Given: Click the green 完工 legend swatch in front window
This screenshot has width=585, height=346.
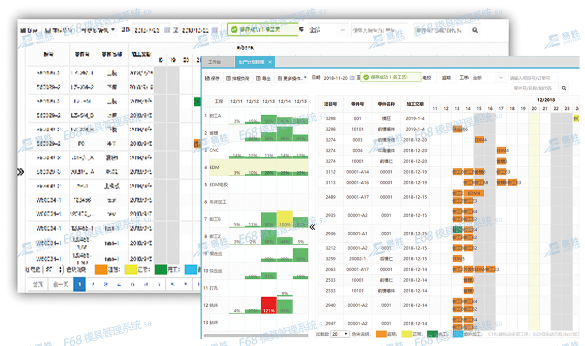Looking at the screenshot, I should 432,334.
